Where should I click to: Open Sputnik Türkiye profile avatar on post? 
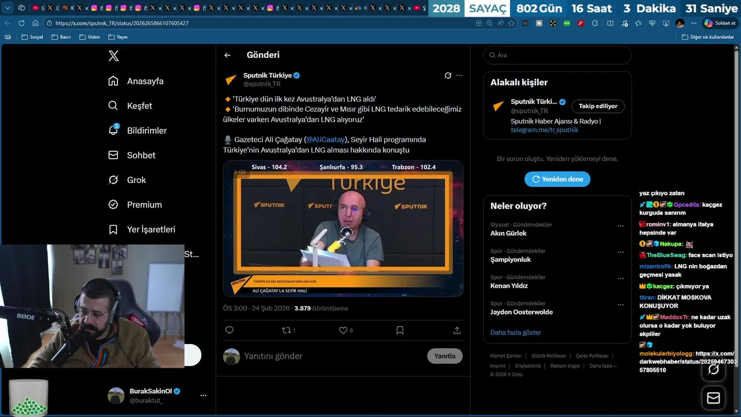point(231,79)
